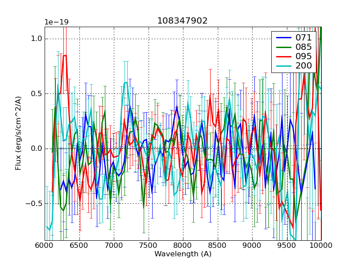Click the blue line swatch in legend

coord(283,38)
